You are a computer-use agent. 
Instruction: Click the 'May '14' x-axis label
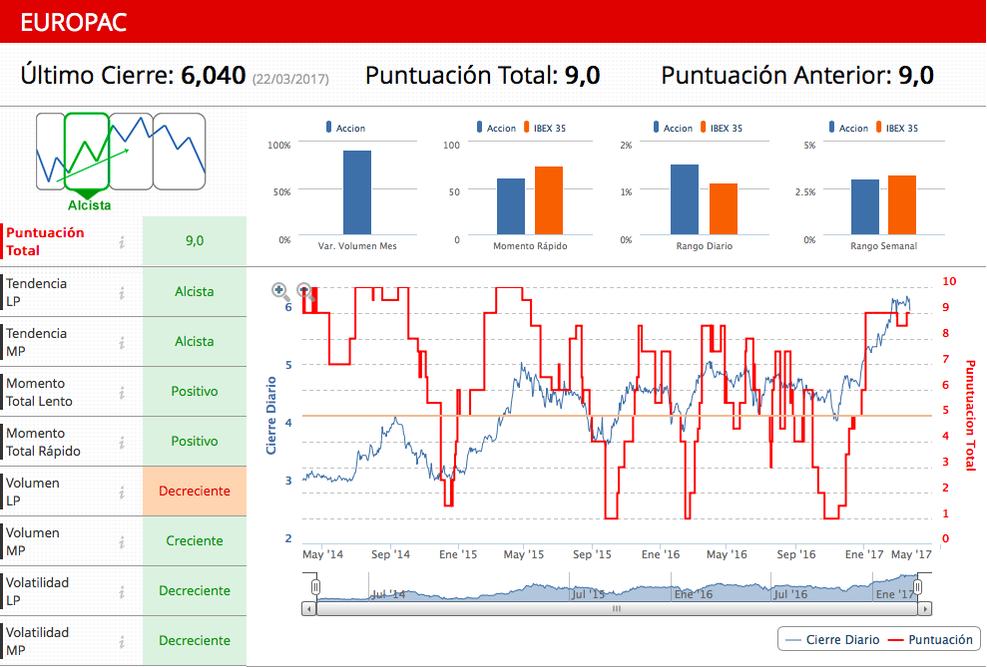point(322,554)
